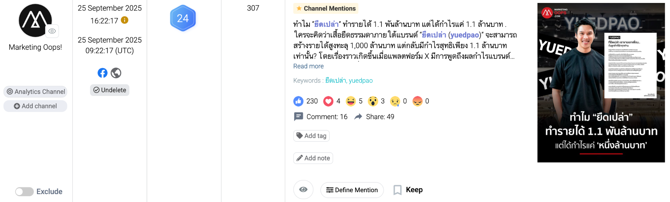Viewport: 670px width, 202px height.
Task: Click the red Love reaction icon
Action: tap(328, 101)
